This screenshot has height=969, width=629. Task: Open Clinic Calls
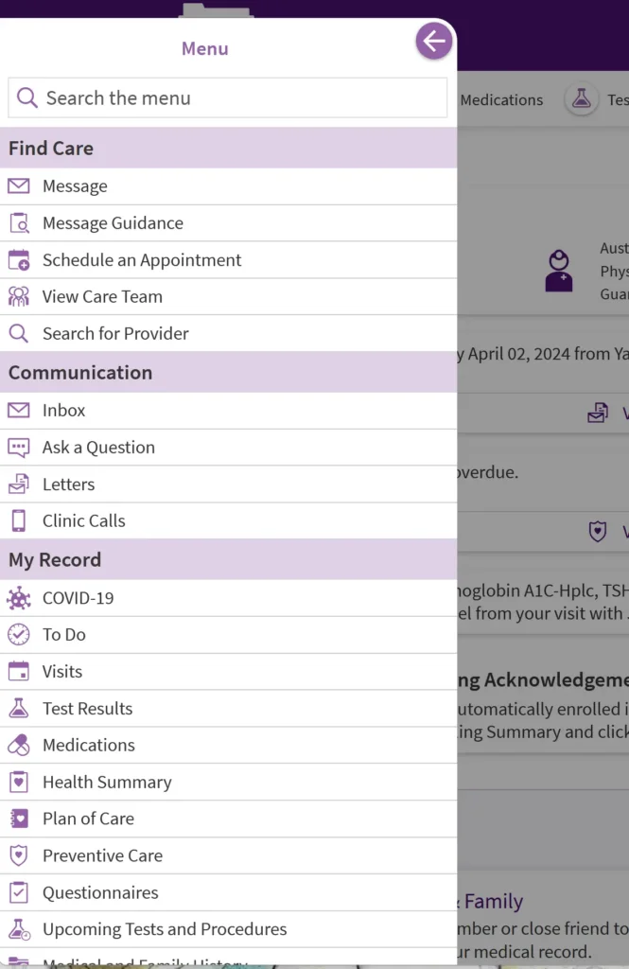[229, 521]
